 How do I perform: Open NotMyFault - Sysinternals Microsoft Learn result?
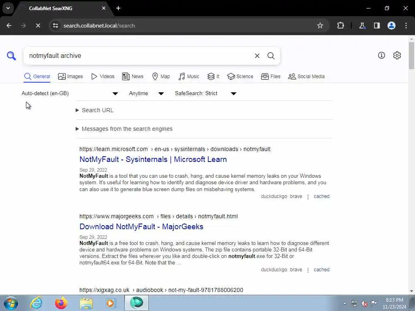(153, 160)
